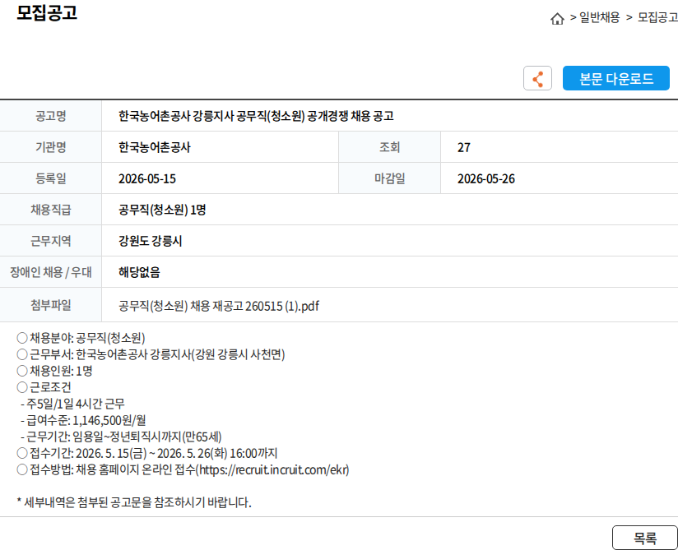Image resolution: width=678 pixels, height=550 pixels.
Task: Click the 조회 label cell
Action: pyautogui.click(x=389, y=147)
